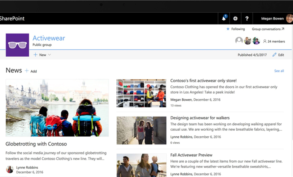Click Megan Bowen's profile picture
Viewport: 293px width, 177px height.
(290, 18)
